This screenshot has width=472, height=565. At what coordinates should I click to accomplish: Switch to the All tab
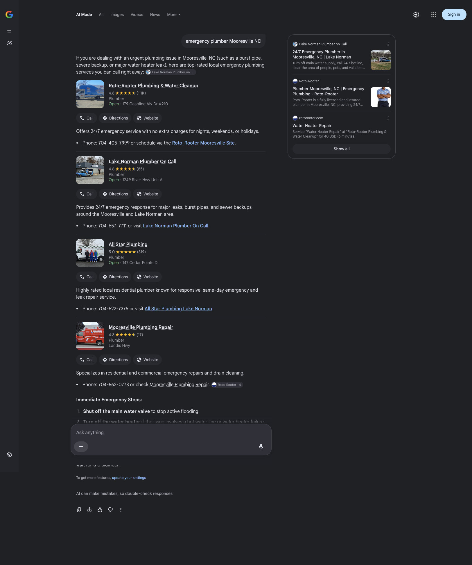click(101, 15)
